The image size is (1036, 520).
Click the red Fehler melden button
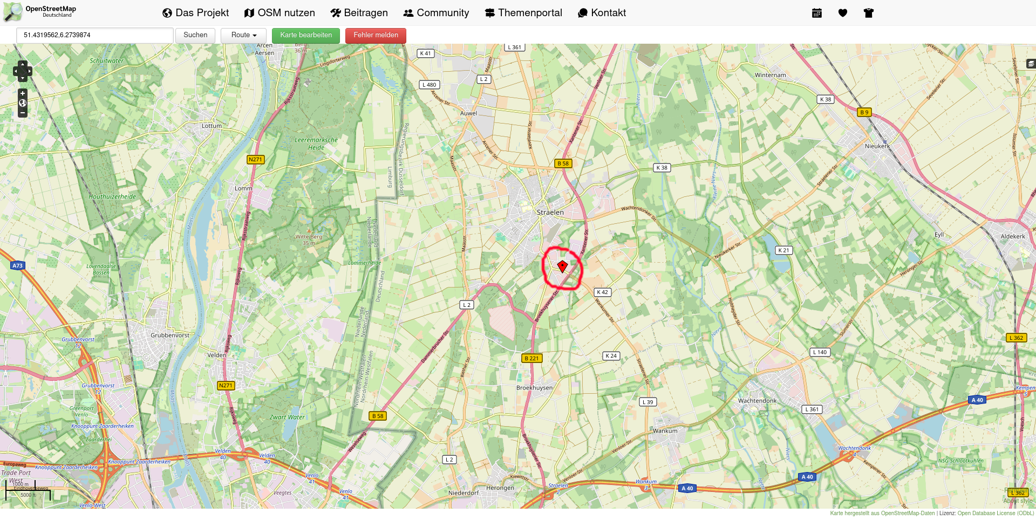pyautogui.click(x=376, y=35)
